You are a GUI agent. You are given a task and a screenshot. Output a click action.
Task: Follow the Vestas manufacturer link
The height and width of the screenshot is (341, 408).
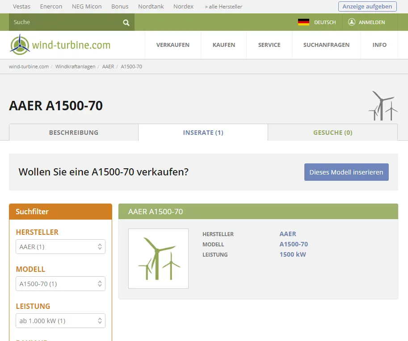(22, 7)
